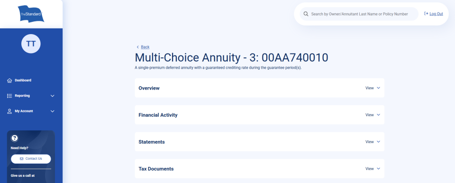
Task: Click the Dashboard home icon
Action: pos(9,81)
